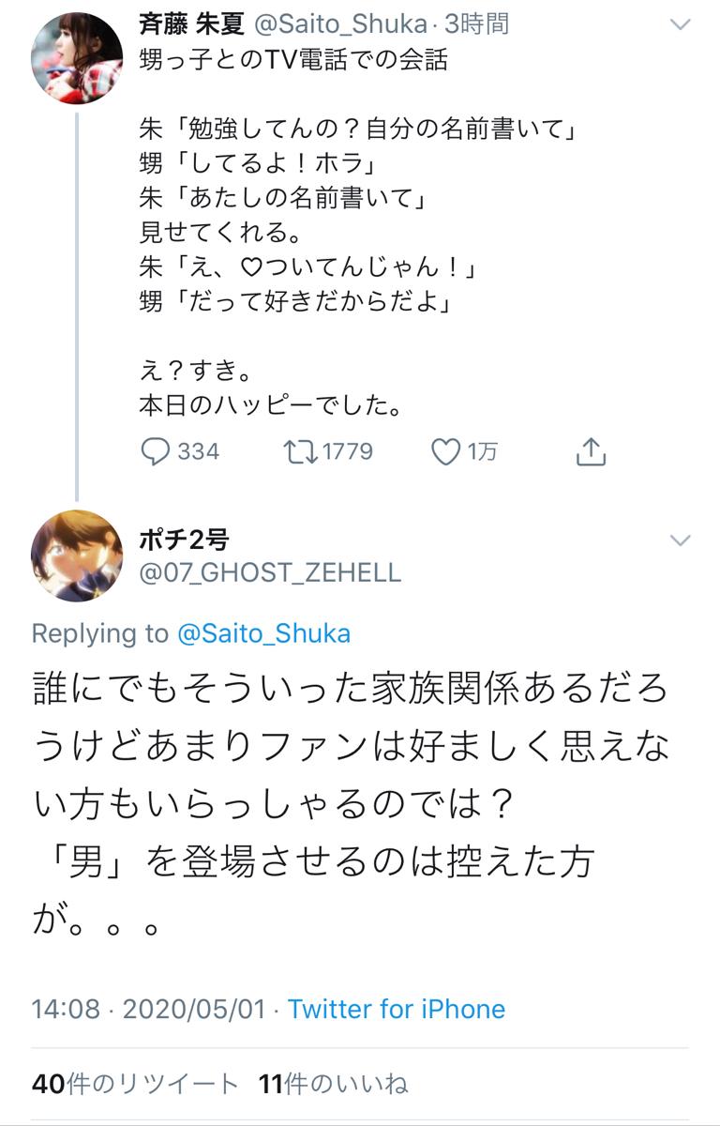The image size is (720, 1126).
Task: Tap the original tweet text body
Action: [x=356, y=235]
